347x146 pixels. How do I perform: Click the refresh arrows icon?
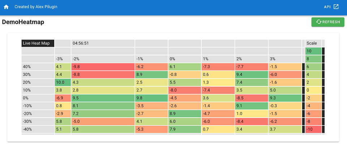[x=319, y=22]
